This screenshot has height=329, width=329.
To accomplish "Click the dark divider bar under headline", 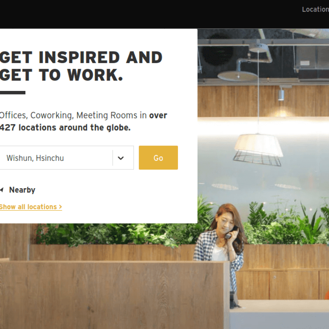I will pos(13,93).
